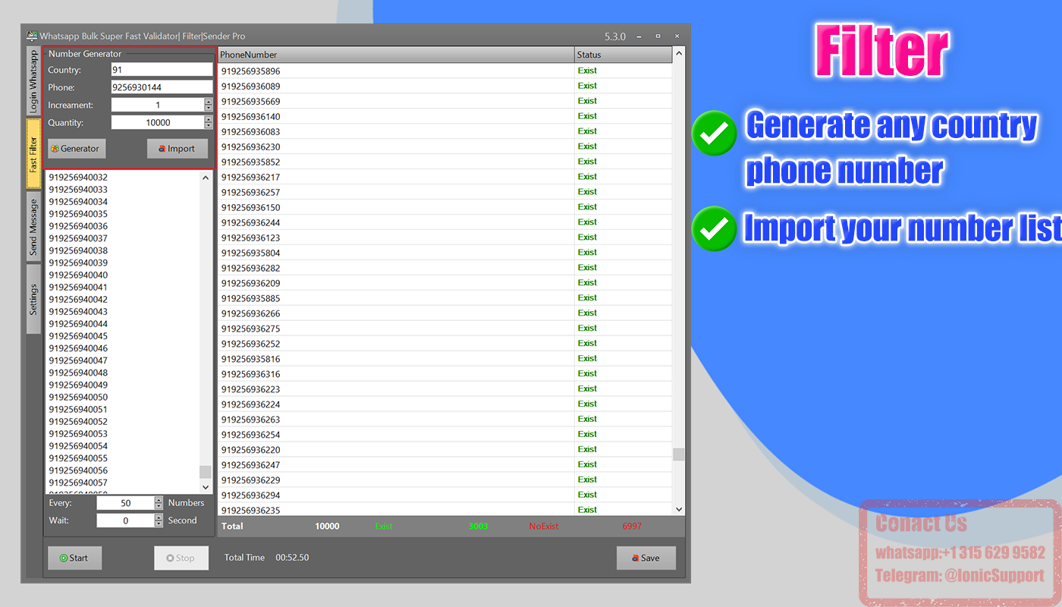Select the 919256936140 result row
The height and width of the screenshot is (607, 1062).
(x=445, y=116)
